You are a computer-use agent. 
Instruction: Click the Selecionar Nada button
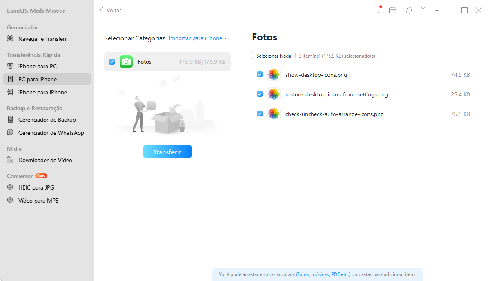274,56
